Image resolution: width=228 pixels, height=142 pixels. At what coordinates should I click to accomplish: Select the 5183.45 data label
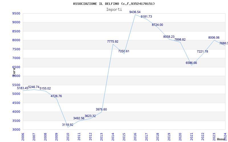pos(23,88)
